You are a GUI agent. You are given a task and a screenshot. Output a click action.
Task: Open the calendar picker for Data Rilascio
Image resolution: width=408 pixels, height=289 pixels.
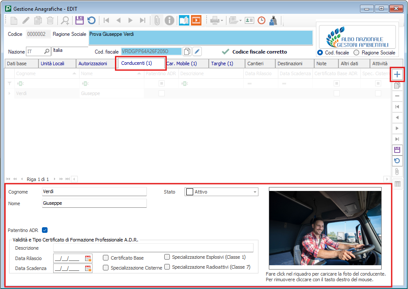click(x=89, y=258)
